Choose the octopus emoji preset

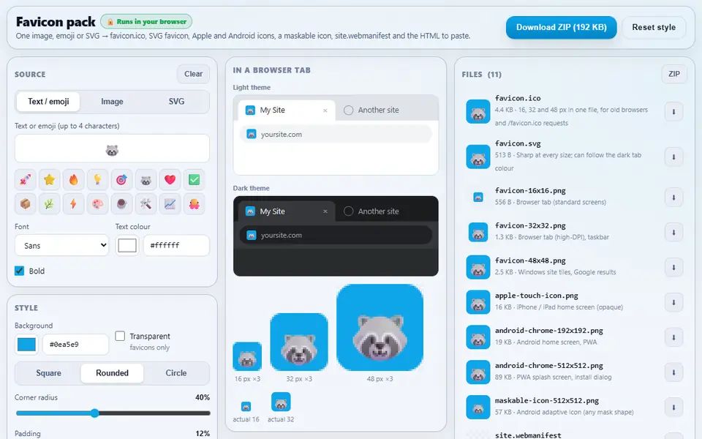pyautogui.click(x=194, y=204)
